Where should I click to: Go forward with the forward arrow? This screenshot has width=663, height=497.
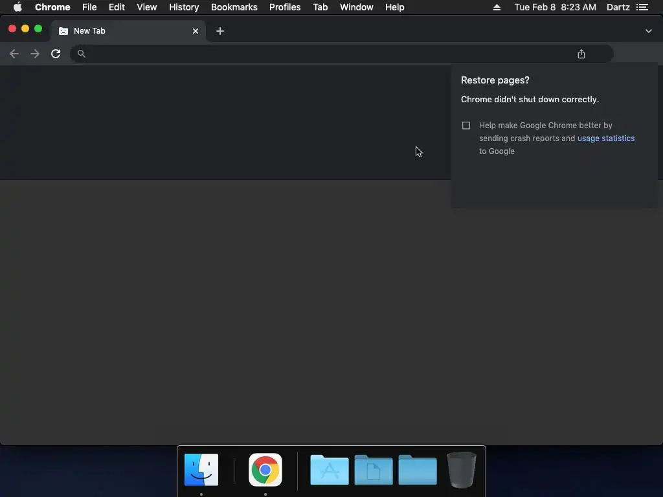pyautogui.click(x=35, y=54)
